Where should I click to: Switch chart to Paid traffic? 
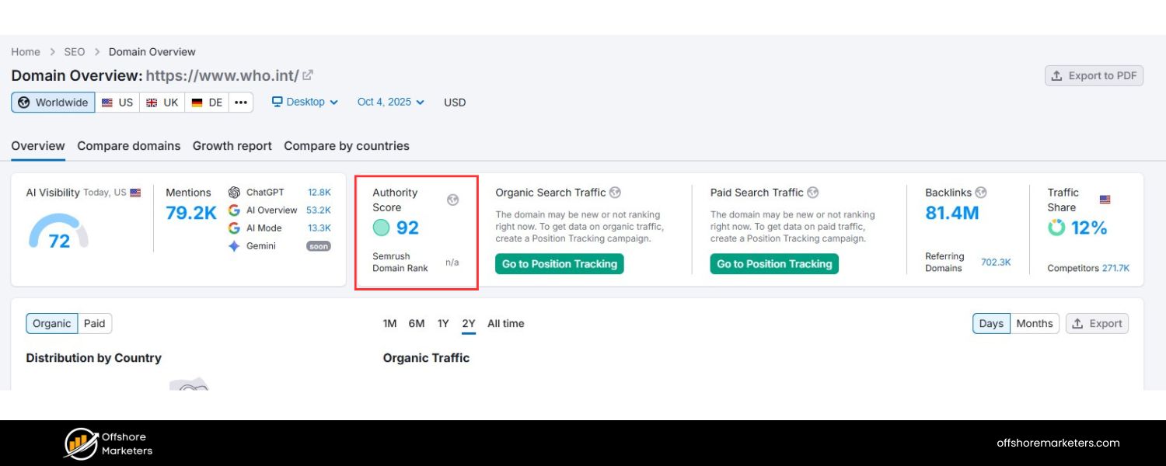94,324
